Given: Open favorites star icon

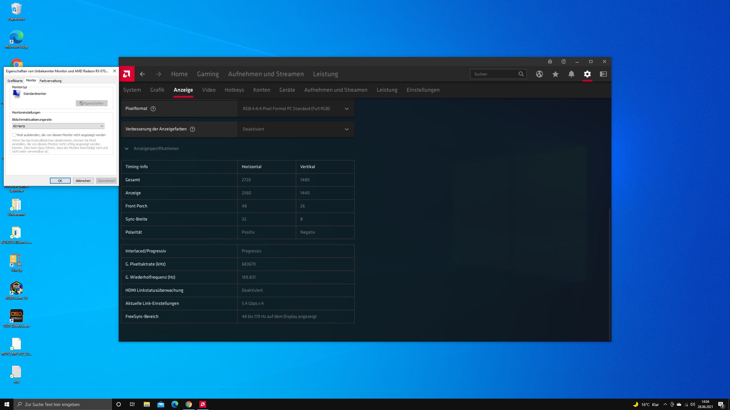Looking at the screenshot, I should pyautogui.click(x=555, y=74).
